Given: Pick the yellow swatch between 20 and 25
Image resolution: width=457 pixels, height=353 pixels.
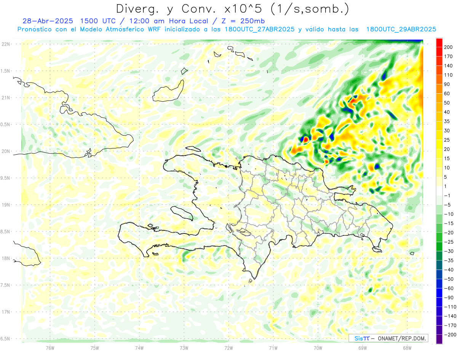Looking at the screenshot, I should (x=439, y=145).
